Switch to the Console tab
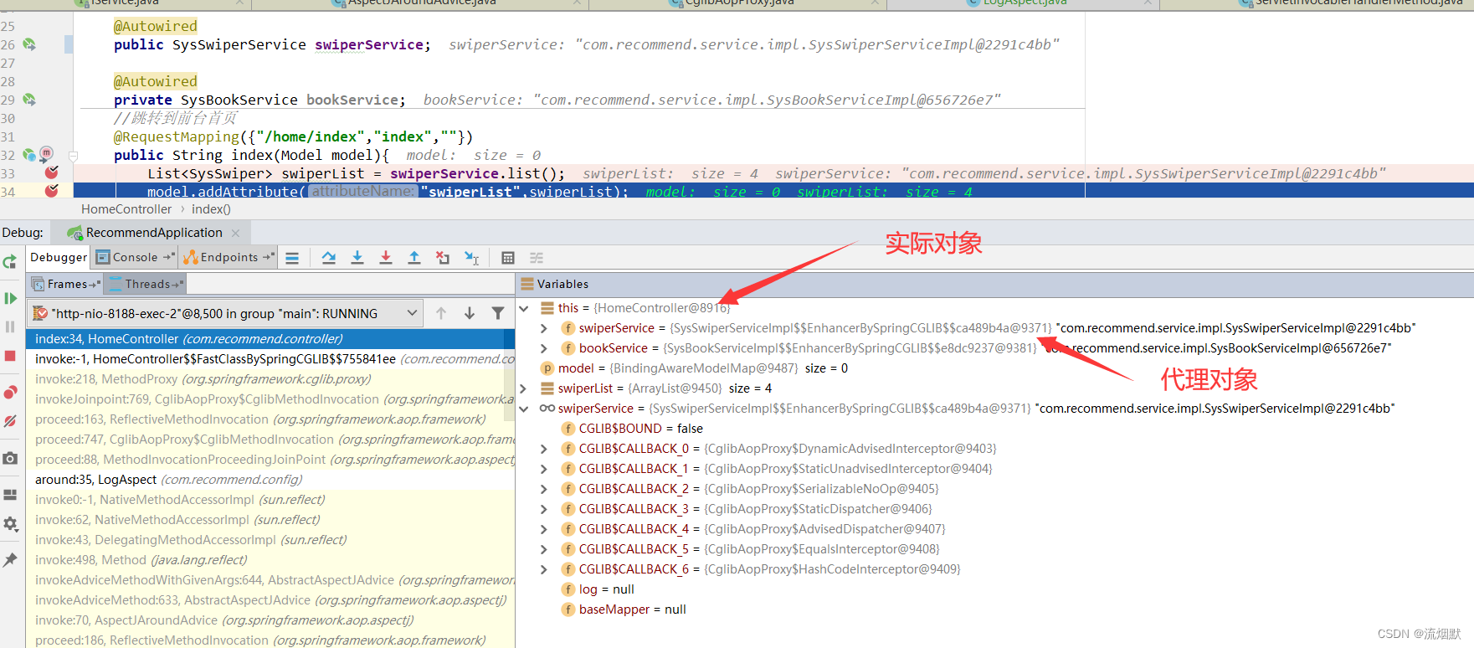Viewport: 1474px width, 648px height. point(135,257)
